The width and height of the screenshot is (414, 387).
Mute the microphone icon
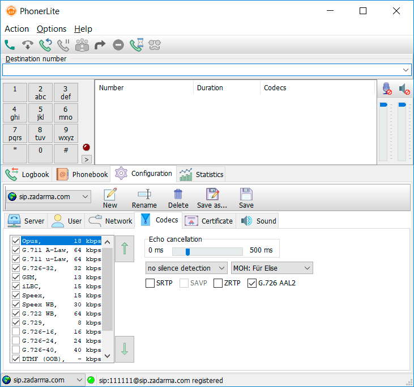coord(387,89)
